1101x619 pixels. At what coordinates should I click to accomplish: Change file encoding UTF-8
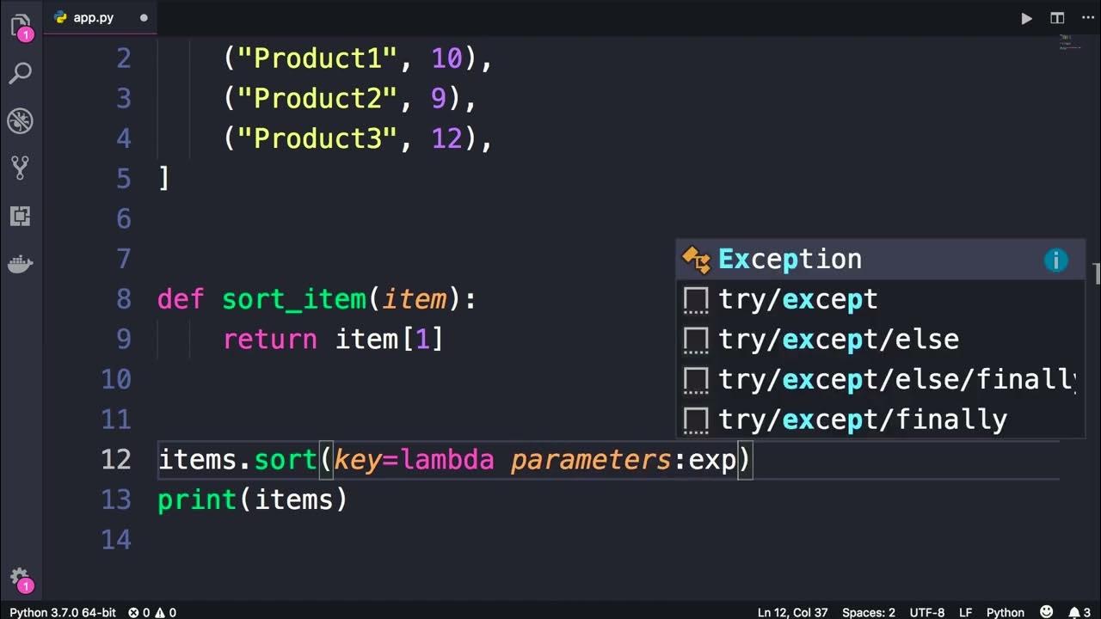point(927,612)
